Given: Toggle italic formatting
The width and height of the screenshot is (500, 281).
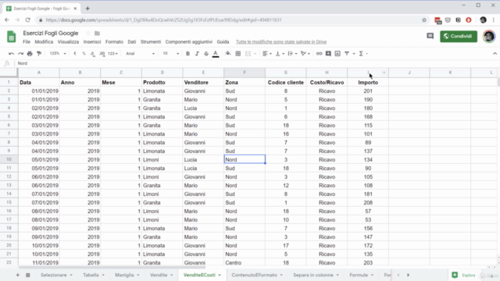Looking at the screenshot, I should pyautogui.click(x=197, y=54).
